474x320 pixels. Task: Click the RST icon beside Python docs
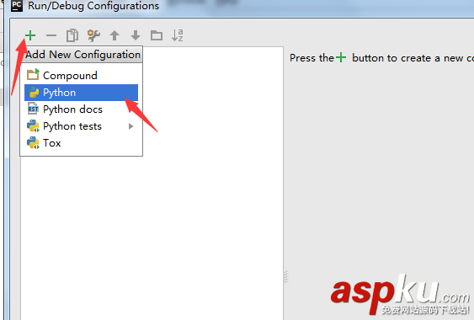point(33,109)
